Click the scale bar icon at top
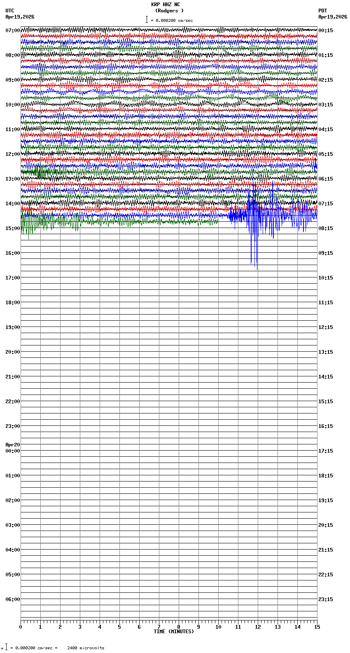 click(147, 20)
